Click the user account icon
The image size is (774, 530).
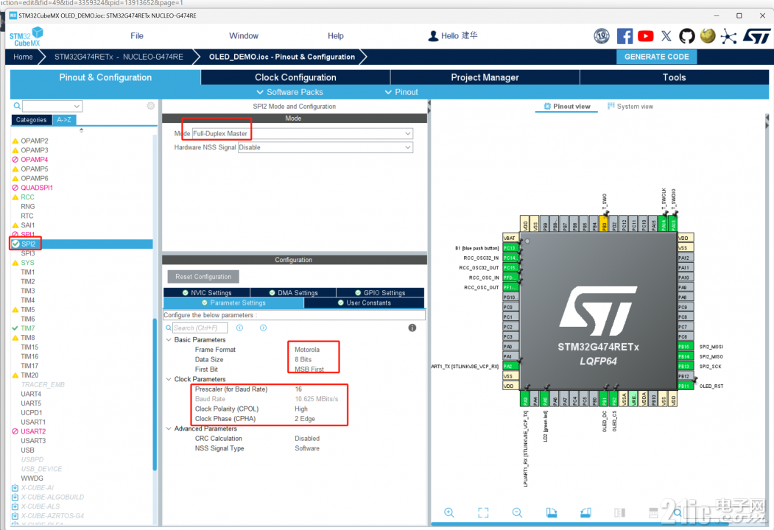click(x=433, y=36)
